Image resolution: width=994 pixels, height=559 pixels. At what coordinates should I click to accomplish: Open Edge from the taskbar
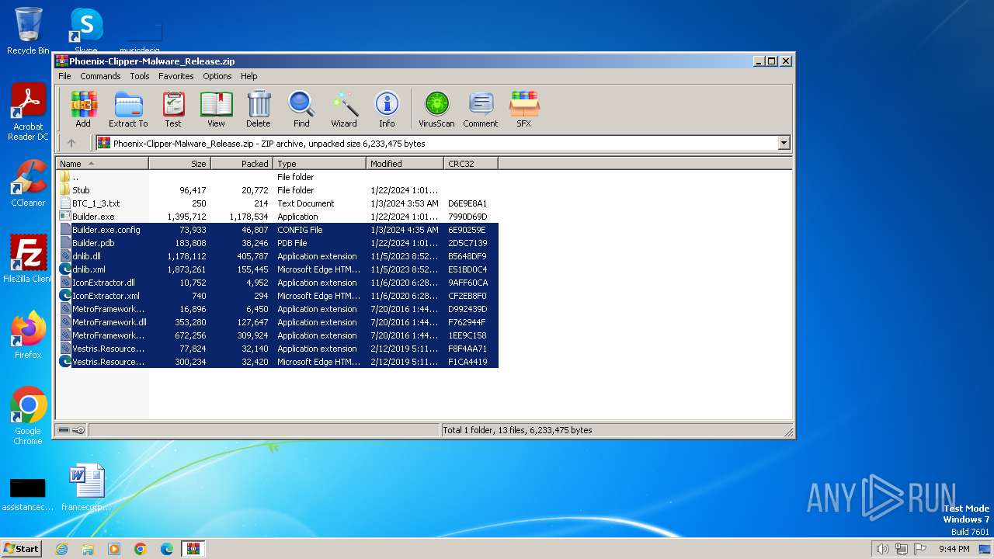click(x=167, y=549)
